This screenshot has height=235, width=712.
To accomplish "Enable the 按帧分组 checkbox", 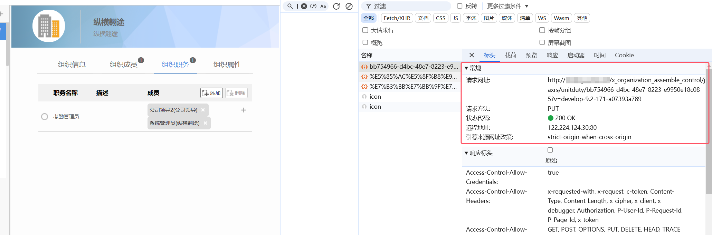I will [542, 30].
